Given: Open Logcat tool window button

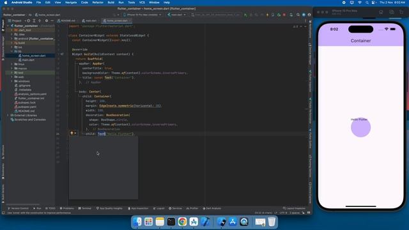Looking at the screenshot, I should point(159,208).
